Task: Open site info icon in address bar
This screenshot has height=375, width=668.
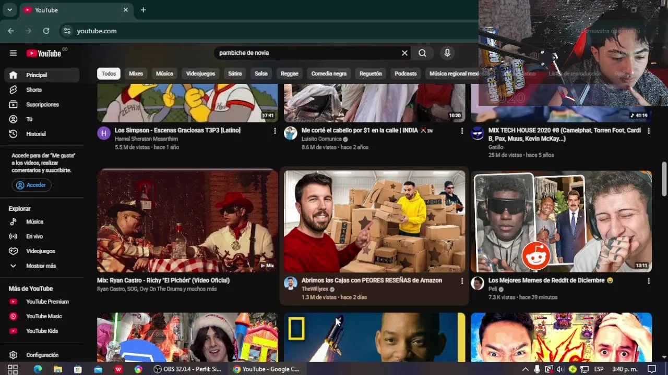Action: click(67, 31)
